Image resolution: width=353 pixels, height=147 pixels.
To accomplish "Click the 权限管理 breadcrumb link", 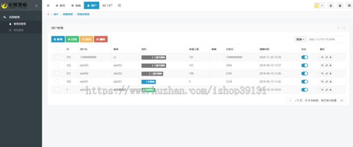I will [68, 14].
